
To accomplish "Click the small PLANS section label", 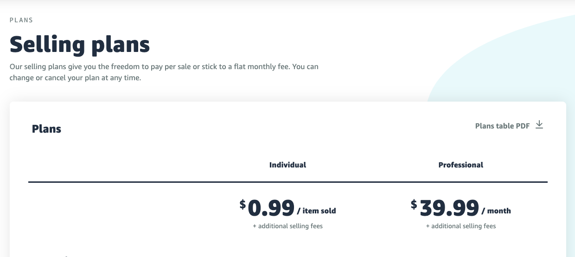I will pyautogui.click(x=21, y=20).
